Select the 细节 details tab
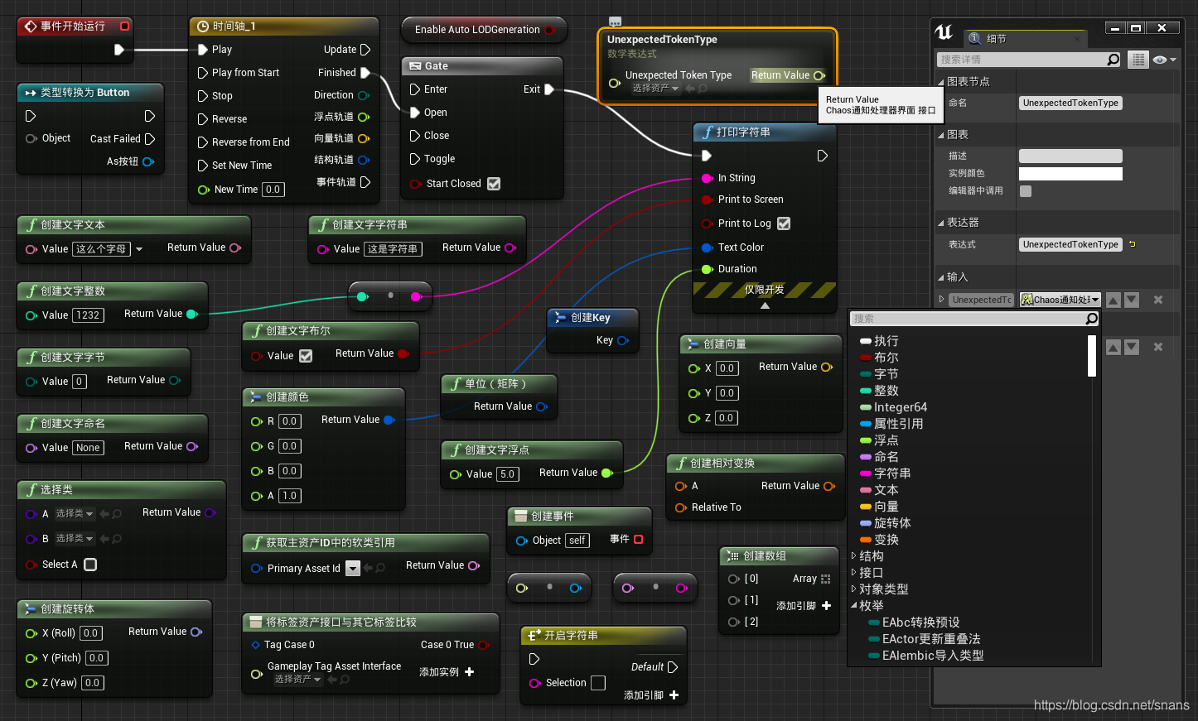The height and width of the screenshot is (721, 1198). (x=1026, y=39)
